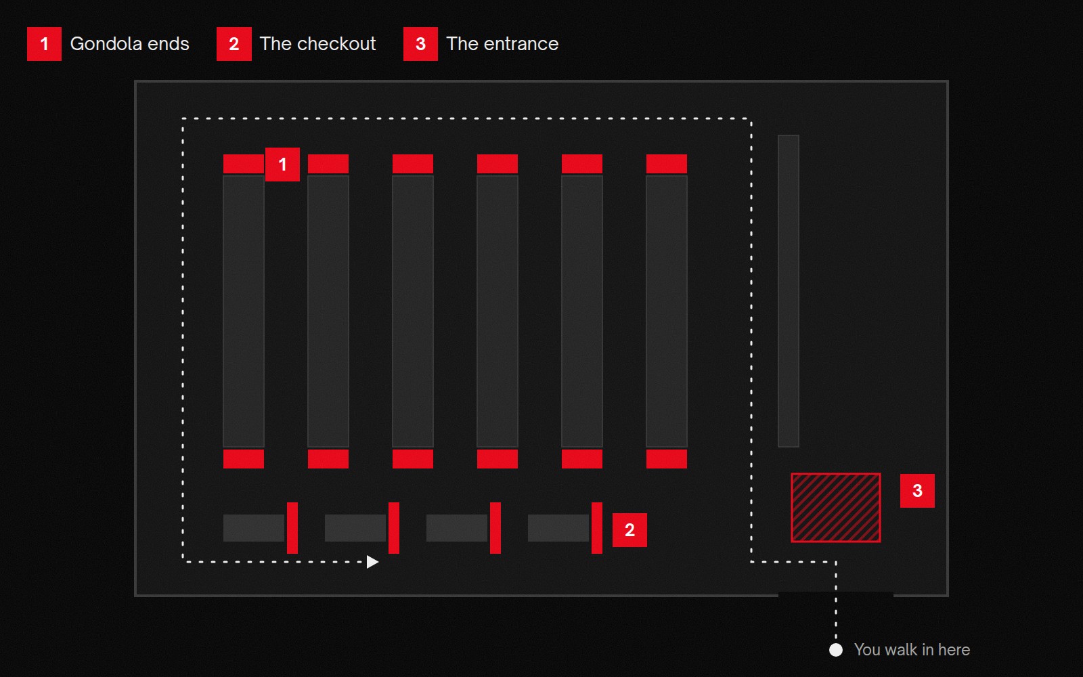The image size is (1083, 677).
Task: Click floor plan marker 2 next to checkout lanes
Action: point(629,530)
